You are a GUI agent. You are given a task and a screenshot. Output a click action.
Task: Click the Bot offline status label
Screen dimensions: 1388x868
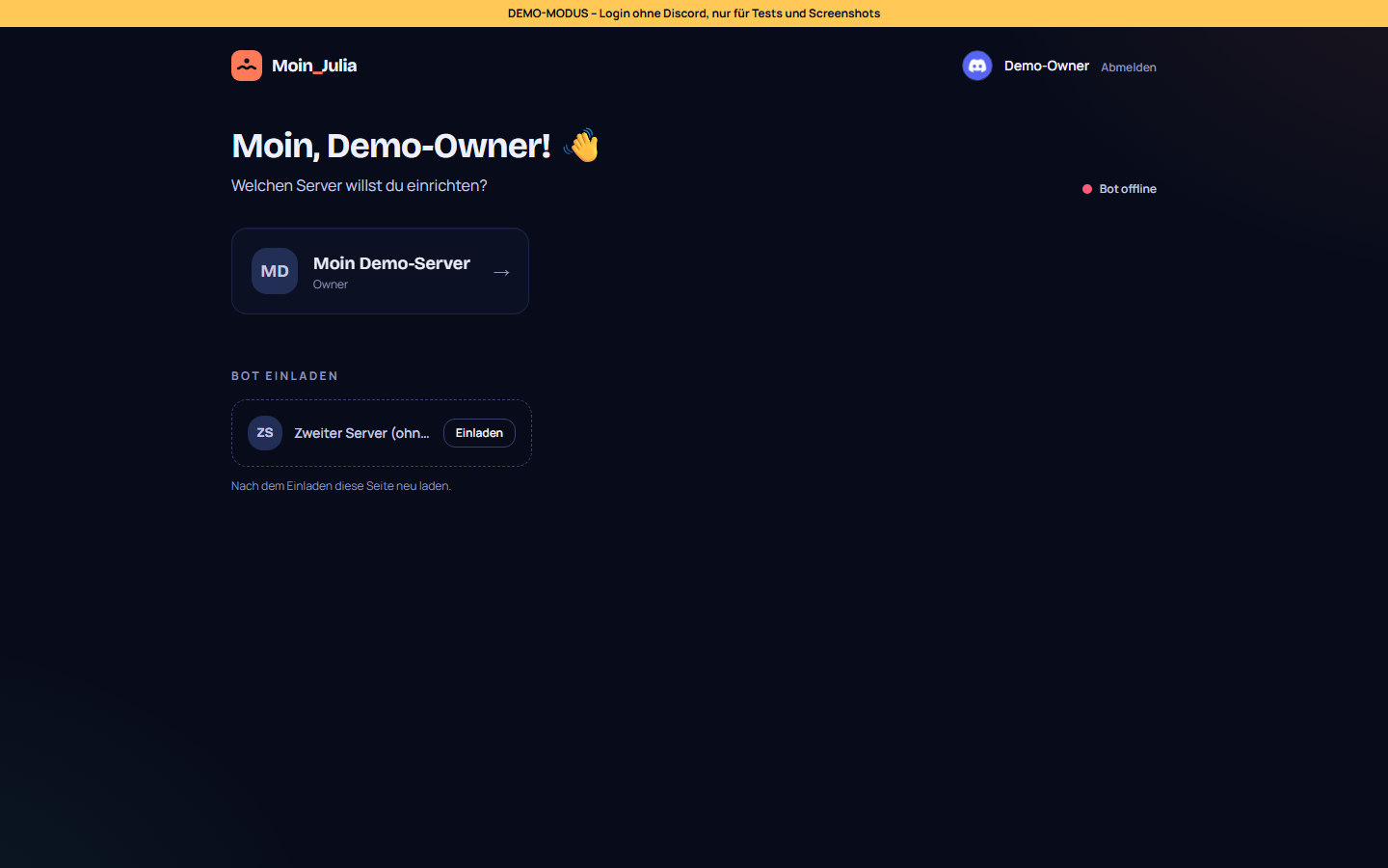click(1128, 189)
